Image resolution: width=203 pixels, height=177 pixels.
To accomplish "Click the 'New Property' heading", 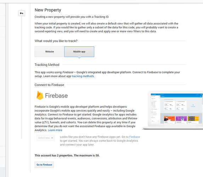I will pyautogui.click(x=48, y=10).
